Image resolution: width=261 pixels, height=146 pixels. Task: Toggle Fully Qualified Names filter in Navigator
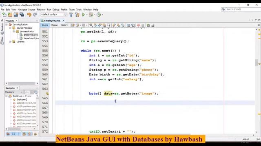(x=35, y=134)
